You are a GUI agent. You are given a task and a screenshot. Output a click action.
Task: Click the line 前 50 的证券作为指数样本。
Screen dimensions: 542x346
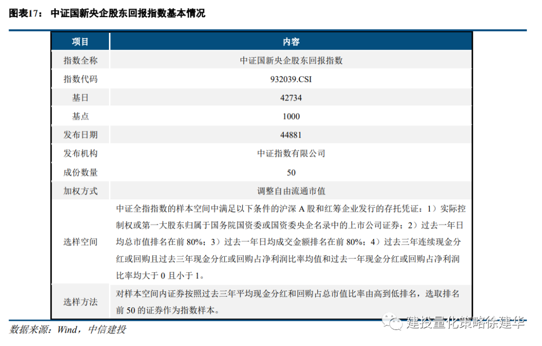[x=168, y=310]
